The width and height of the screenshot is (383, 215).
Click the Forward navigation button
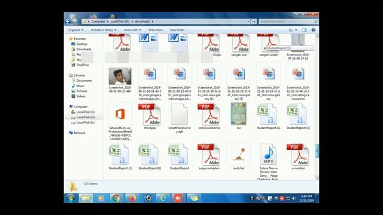pyautogui.click(x=74, y=21)
